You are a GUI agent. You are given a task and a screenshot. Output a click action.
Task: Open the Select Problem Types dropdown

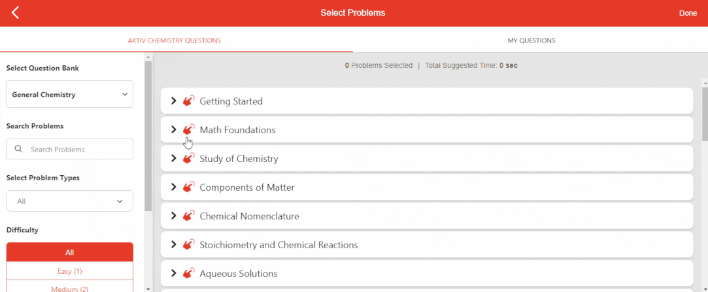70,201
